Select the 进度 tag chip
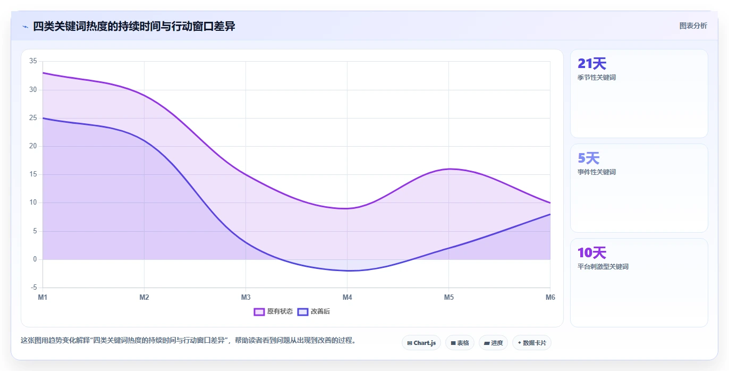 coord(493,343)
